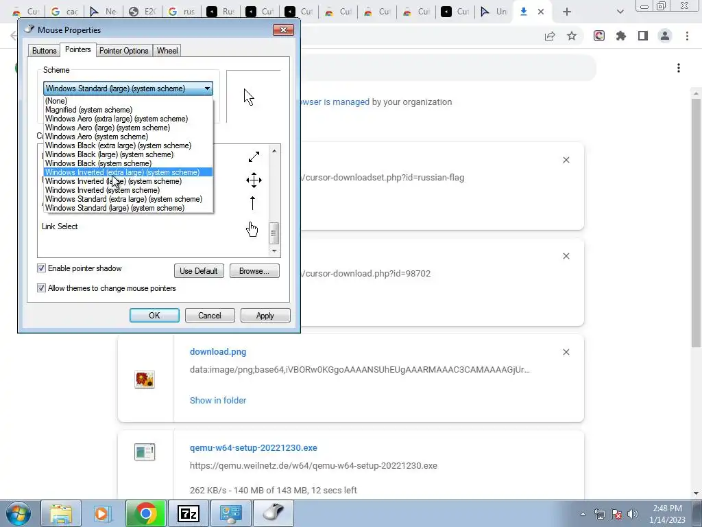This screenshot has height=527, width=702.
Task: Open a new Chrome tab
Action: click(567, 12)
